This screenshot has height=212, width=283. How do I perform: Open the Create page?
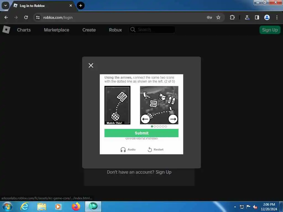point(89,30)
